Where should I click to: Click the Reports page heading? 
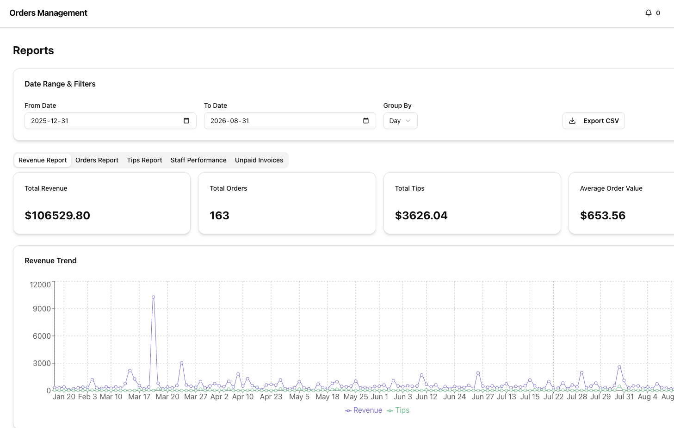pos(33,50)
